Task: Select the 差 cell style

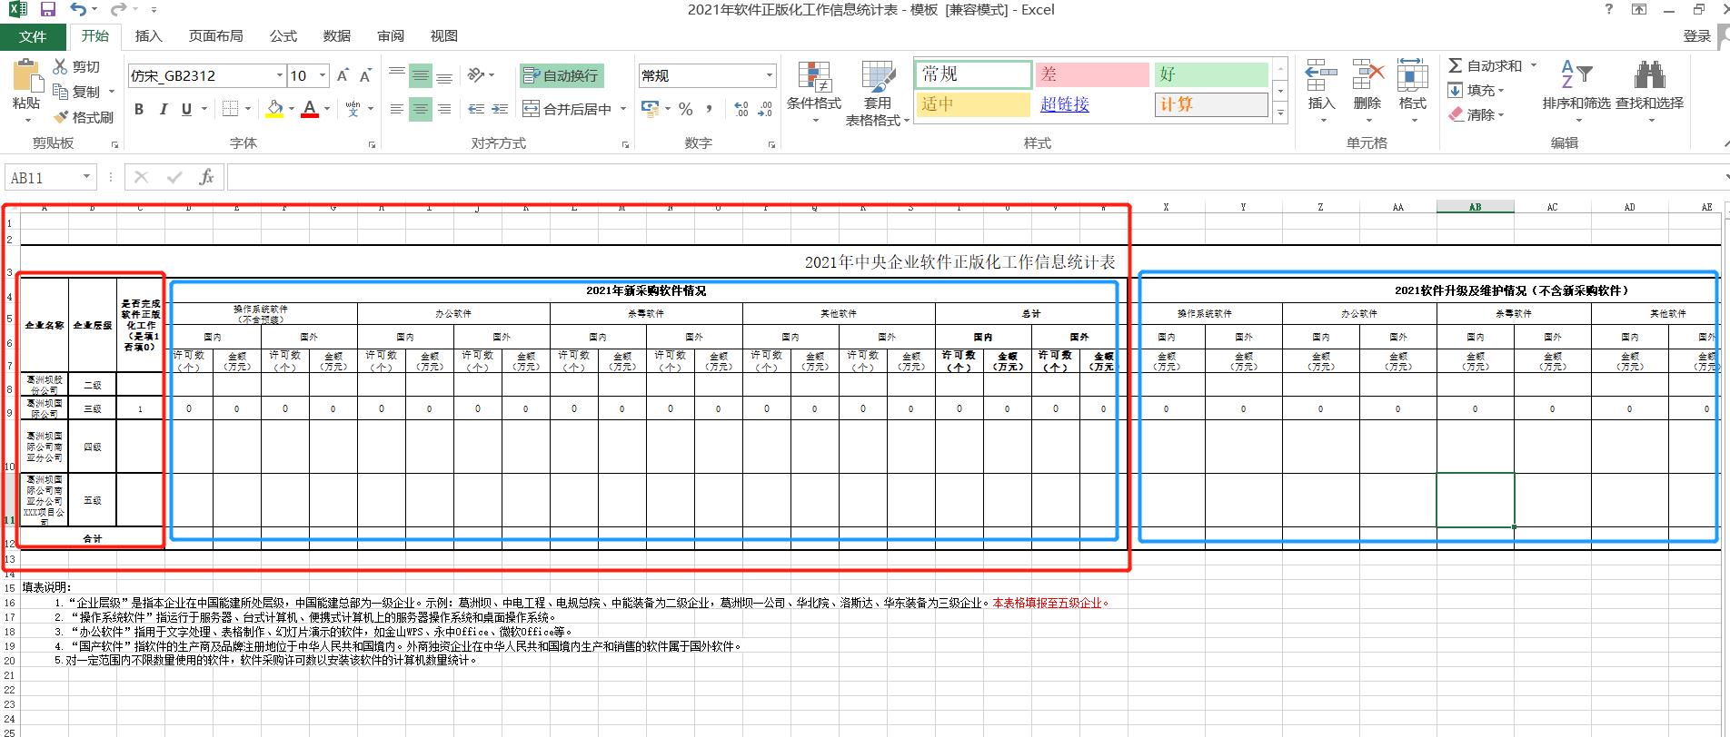Action: point(1091,74)
